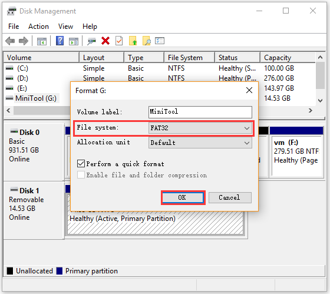
Task: Select the Disk 1 Removable label panel
Action: pos(34,210)
